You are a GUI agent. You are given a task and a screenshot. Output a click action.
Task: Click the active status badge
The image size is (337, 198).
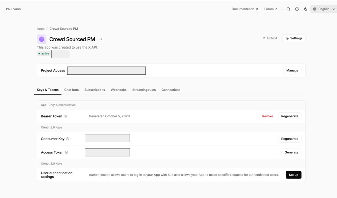click(44, 54)
